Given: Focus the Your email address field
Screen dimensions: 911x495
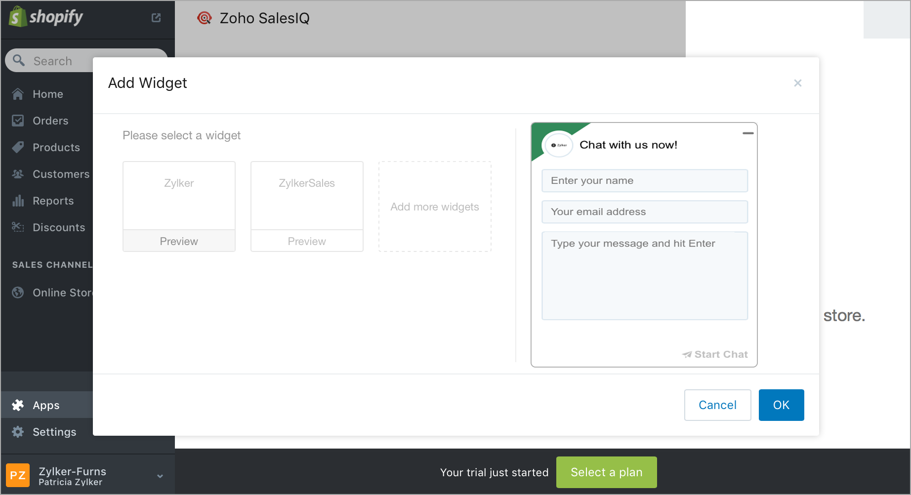Looking at the screenshot, I should point(645,212).
